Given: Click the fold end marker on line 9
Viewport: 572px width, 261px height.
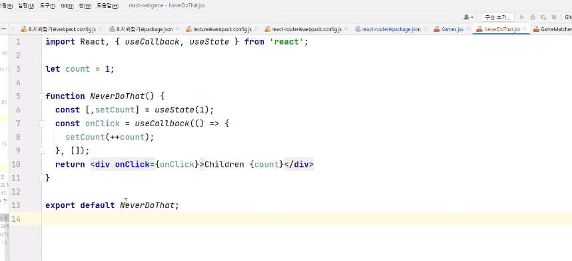Looking at the screenshot, I should tap(42, 150).
